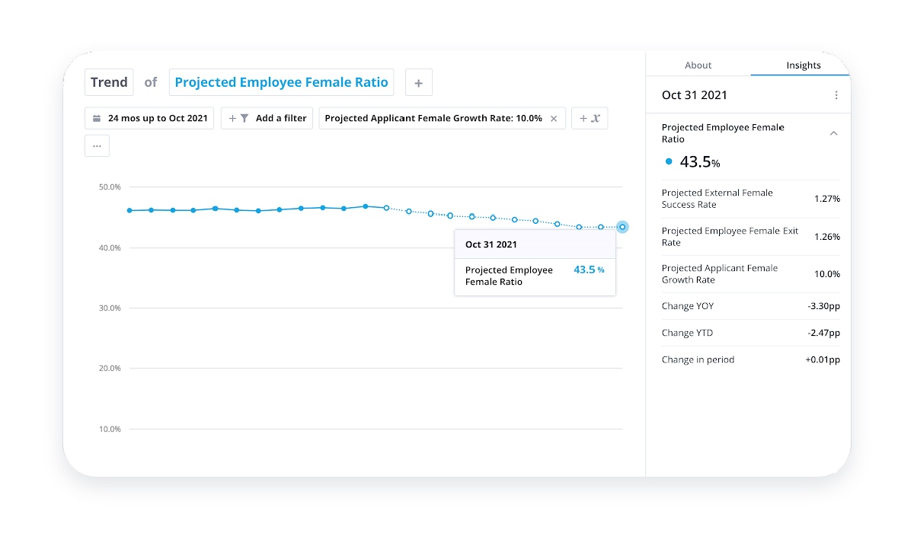
Task: Open the vertical dots menu next to Oct 31 2021
Action: pos(836,95)
